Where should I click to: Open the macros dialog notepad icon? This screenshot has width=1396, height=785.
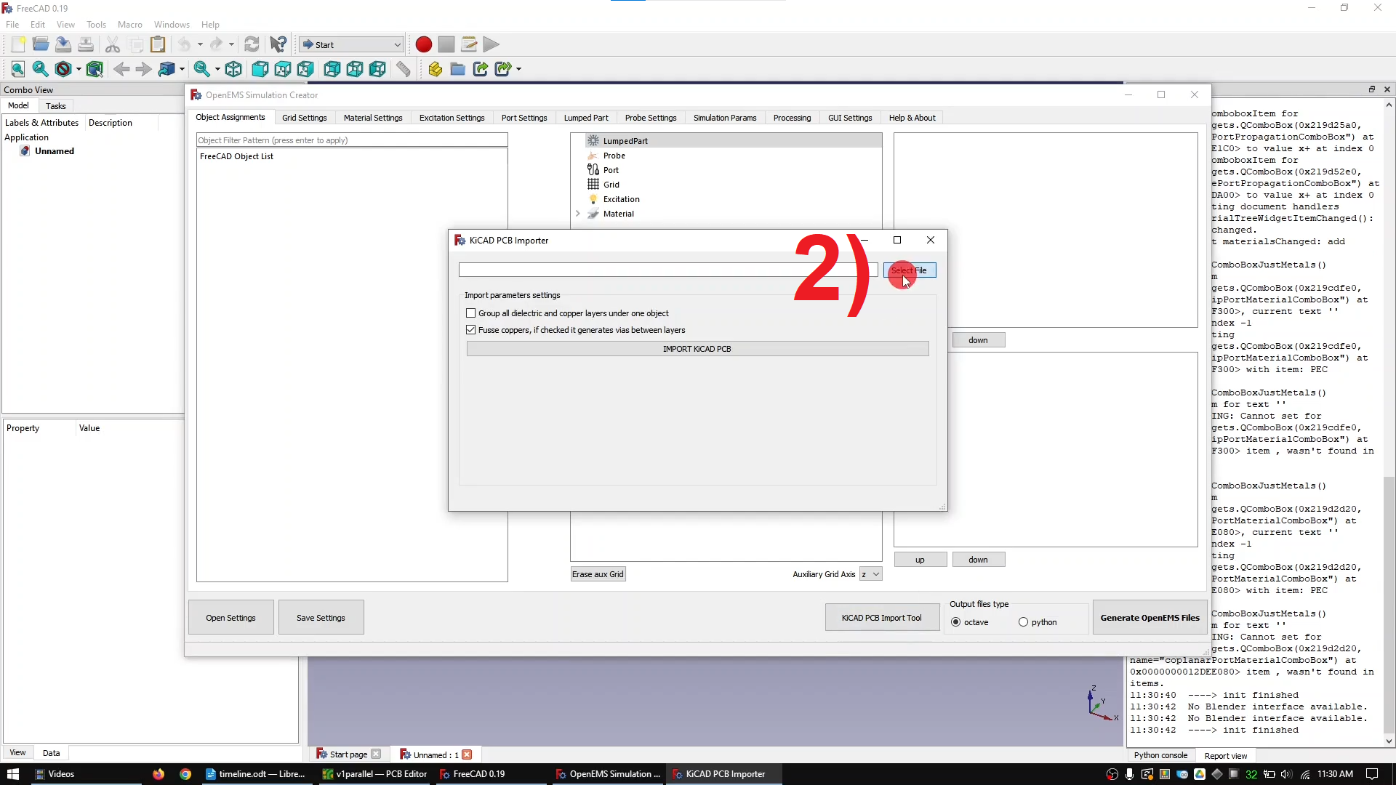pos(469,45)
